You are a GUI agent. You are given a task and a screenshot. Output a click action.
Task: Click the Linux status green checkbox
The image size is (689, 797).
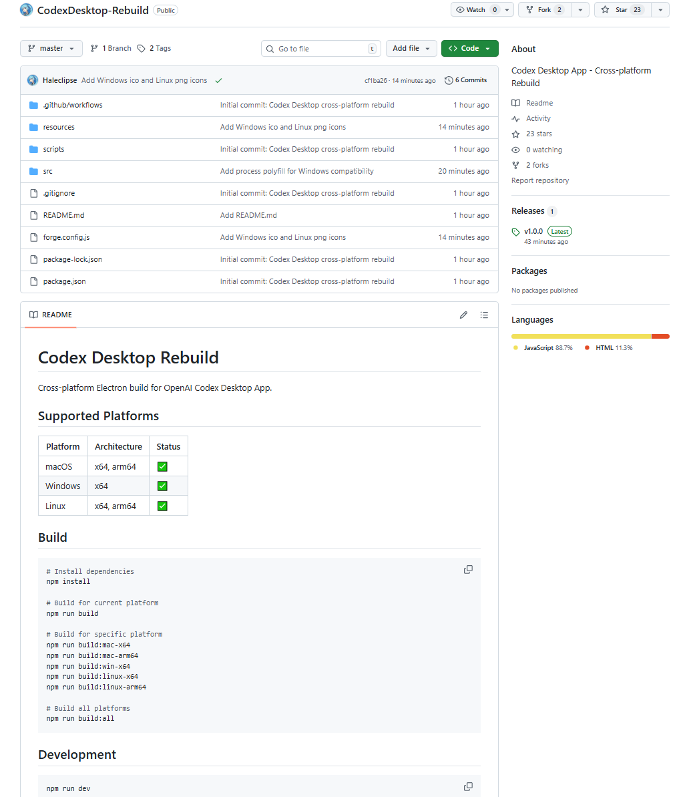162,506
